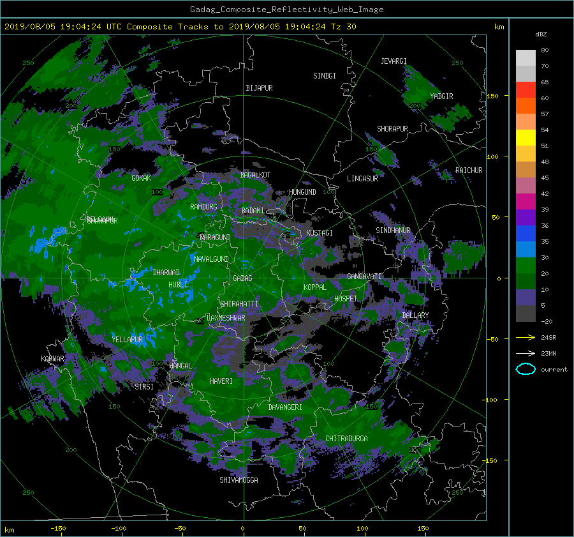This screenshot has height=537, width=574.
Task: Click the 150 tick on right axis
Action: point(493,96)
